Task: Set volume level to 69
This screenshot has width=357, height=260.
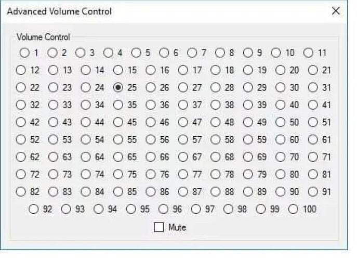Action: [248, 157]
